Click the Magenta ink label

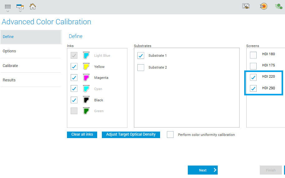[101, 78]
